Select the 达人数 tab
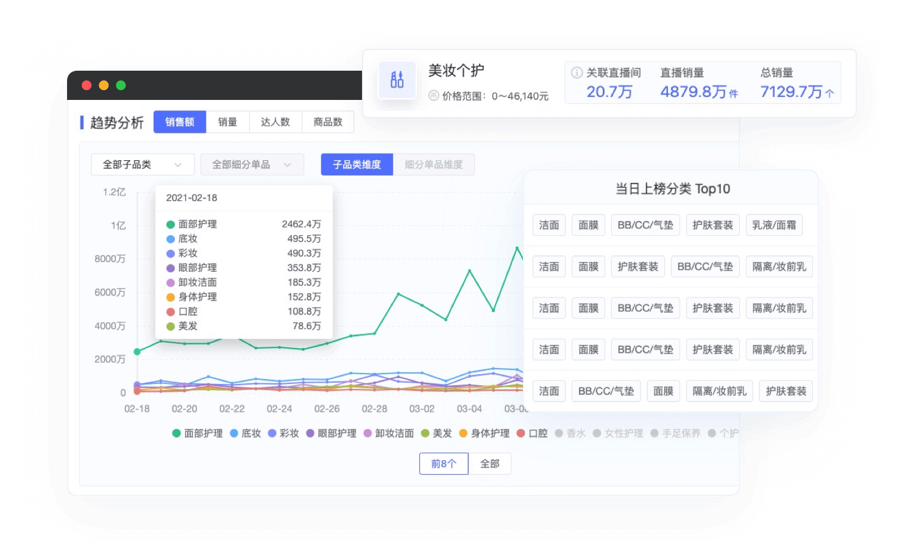 pyautogui.click(x=275, y=122)
